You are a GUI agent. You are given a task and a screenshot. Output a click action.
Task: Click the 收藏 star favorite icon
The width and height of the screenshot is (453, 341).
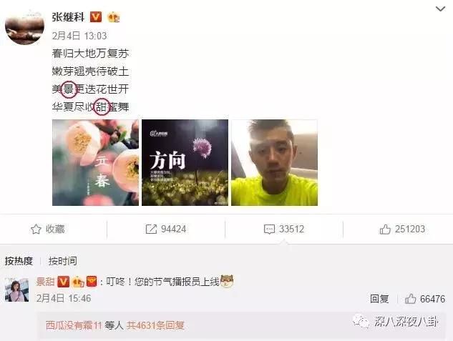coord(36,229)
